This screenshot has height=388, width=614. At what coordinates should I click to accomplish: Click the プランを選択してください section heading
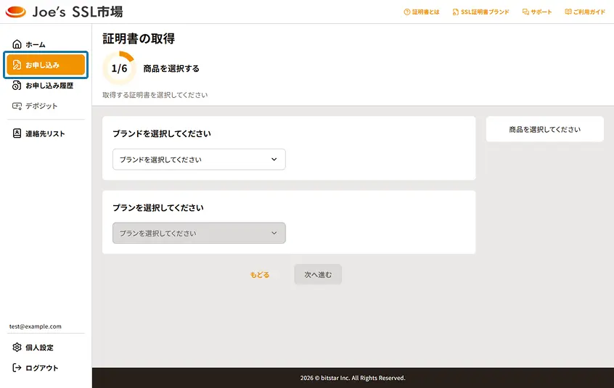tap(158, 207)
